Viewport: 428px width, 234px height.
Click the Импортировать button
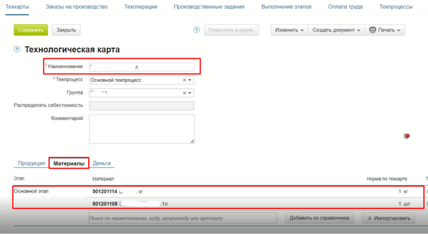[389, 218]
